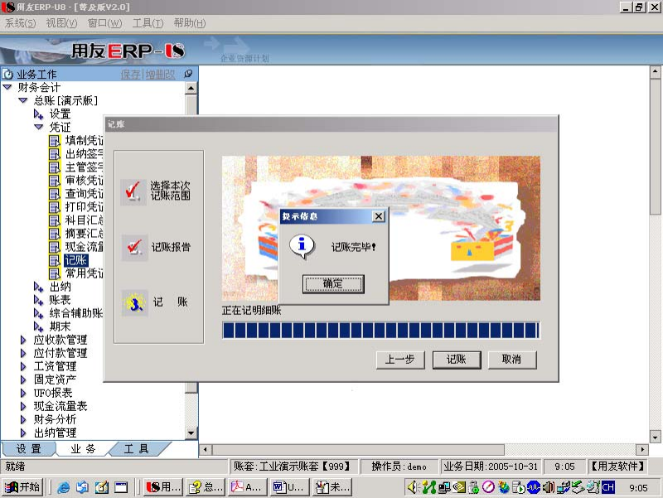Click the information icon in the message dialog
The image size is (663, 498).
pos(302,246)
